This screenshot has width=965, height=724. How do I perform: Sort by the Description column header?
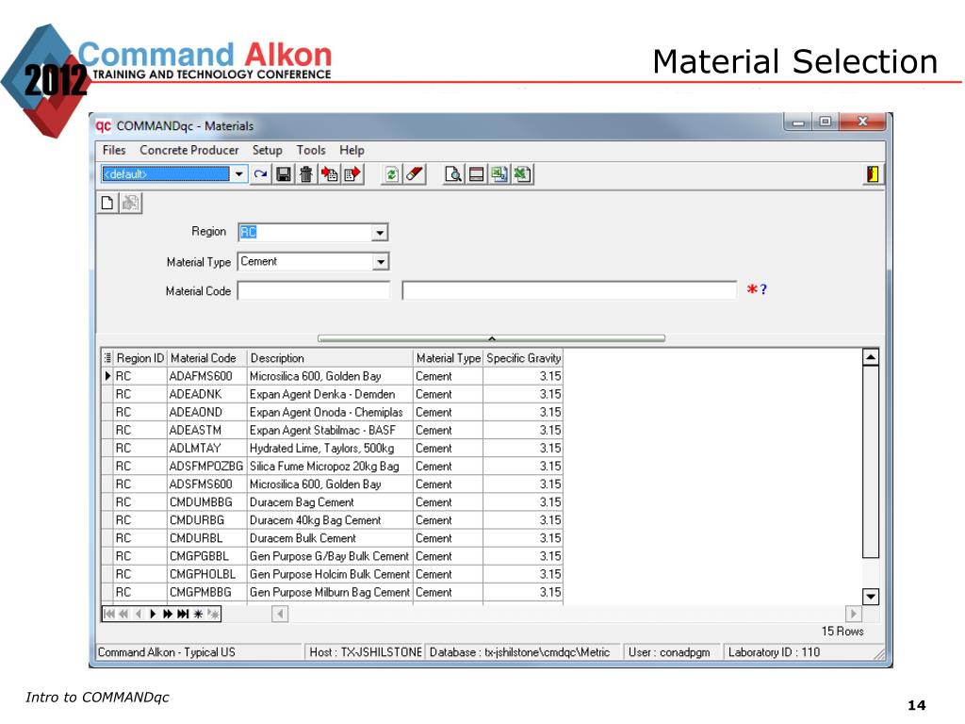pyautogui.click(x=330, y=358)
